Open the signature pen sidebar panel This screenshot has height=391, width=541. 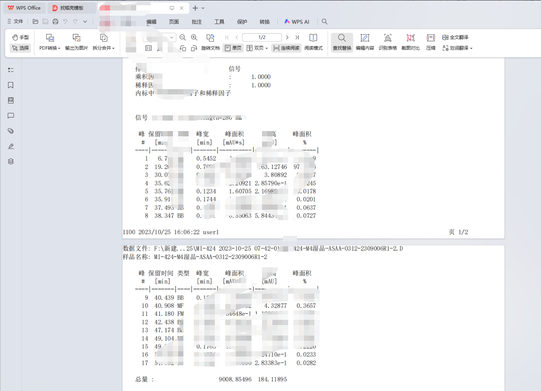(x=11, y=146)
